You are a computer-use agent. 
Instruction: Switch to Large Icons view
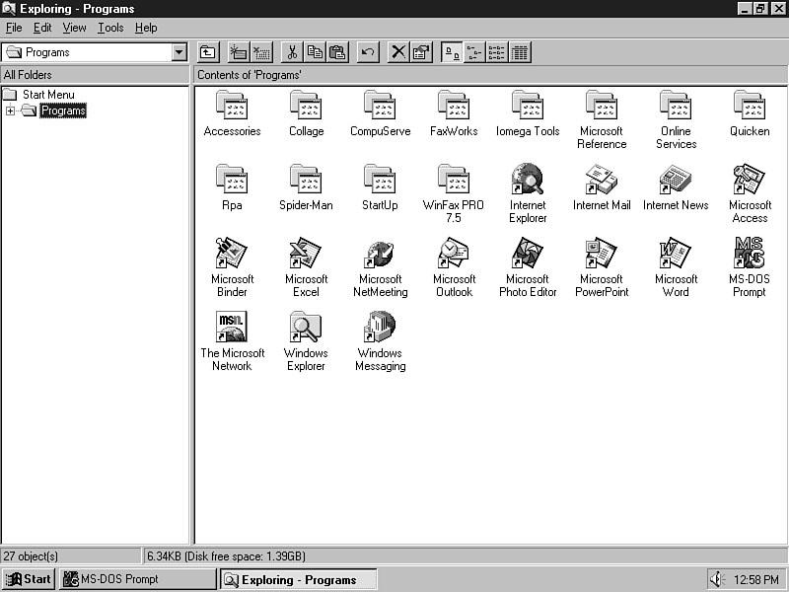[x=452, y=52]
